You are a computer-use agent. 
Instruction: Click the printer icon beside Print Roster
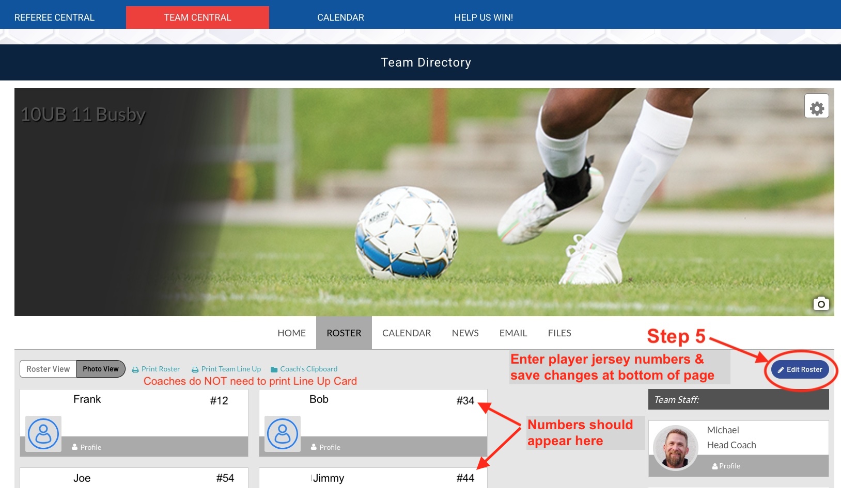(135, 369)
